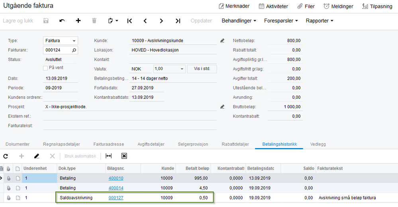Image resolution: width=398 pixels, height=207 pixels.
Task: Click the Fakturanr. search field
Action: 58,50
